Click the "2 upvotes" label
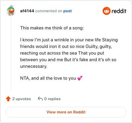Screen dimensions: 132x123 tap(21, 99)
